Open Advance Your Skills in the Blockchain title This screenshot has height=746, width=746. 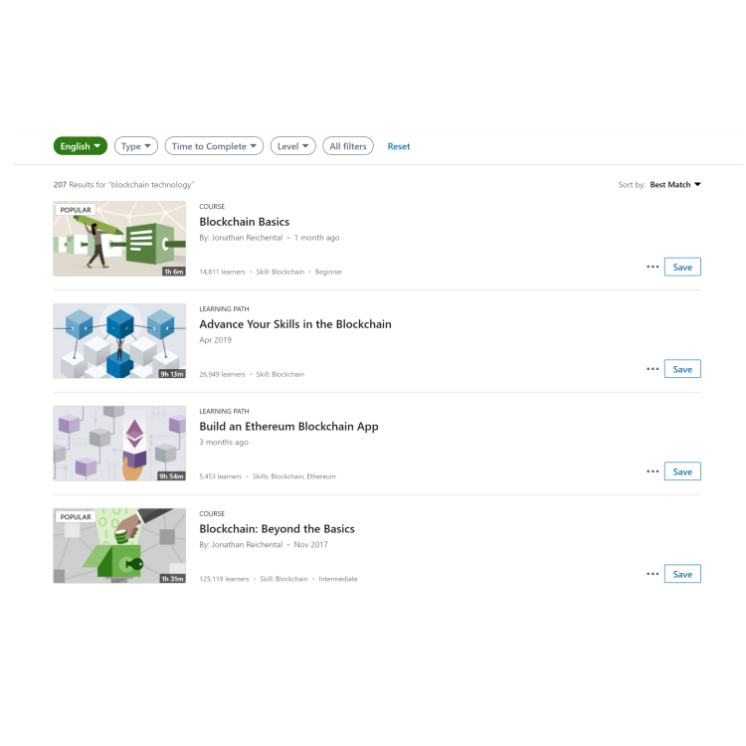(x=295, y=324)
